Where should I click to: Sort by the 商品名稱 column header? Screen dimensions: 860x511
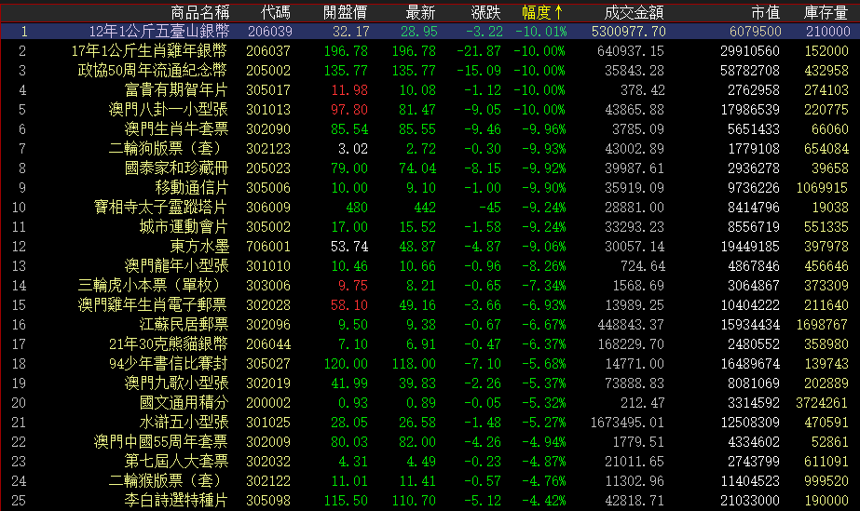[199, 12]
